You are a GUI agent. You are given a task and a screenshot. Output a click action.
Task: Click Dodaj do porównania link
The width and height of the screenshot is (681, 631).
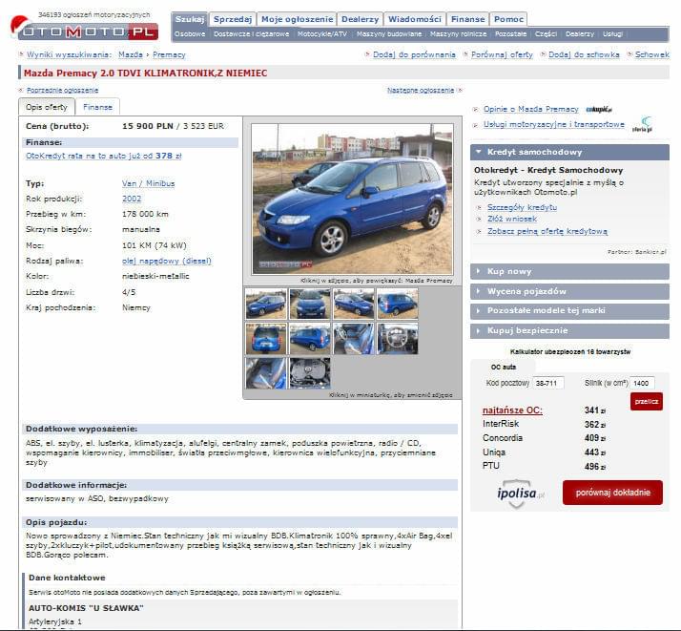(x=414, y=54)
